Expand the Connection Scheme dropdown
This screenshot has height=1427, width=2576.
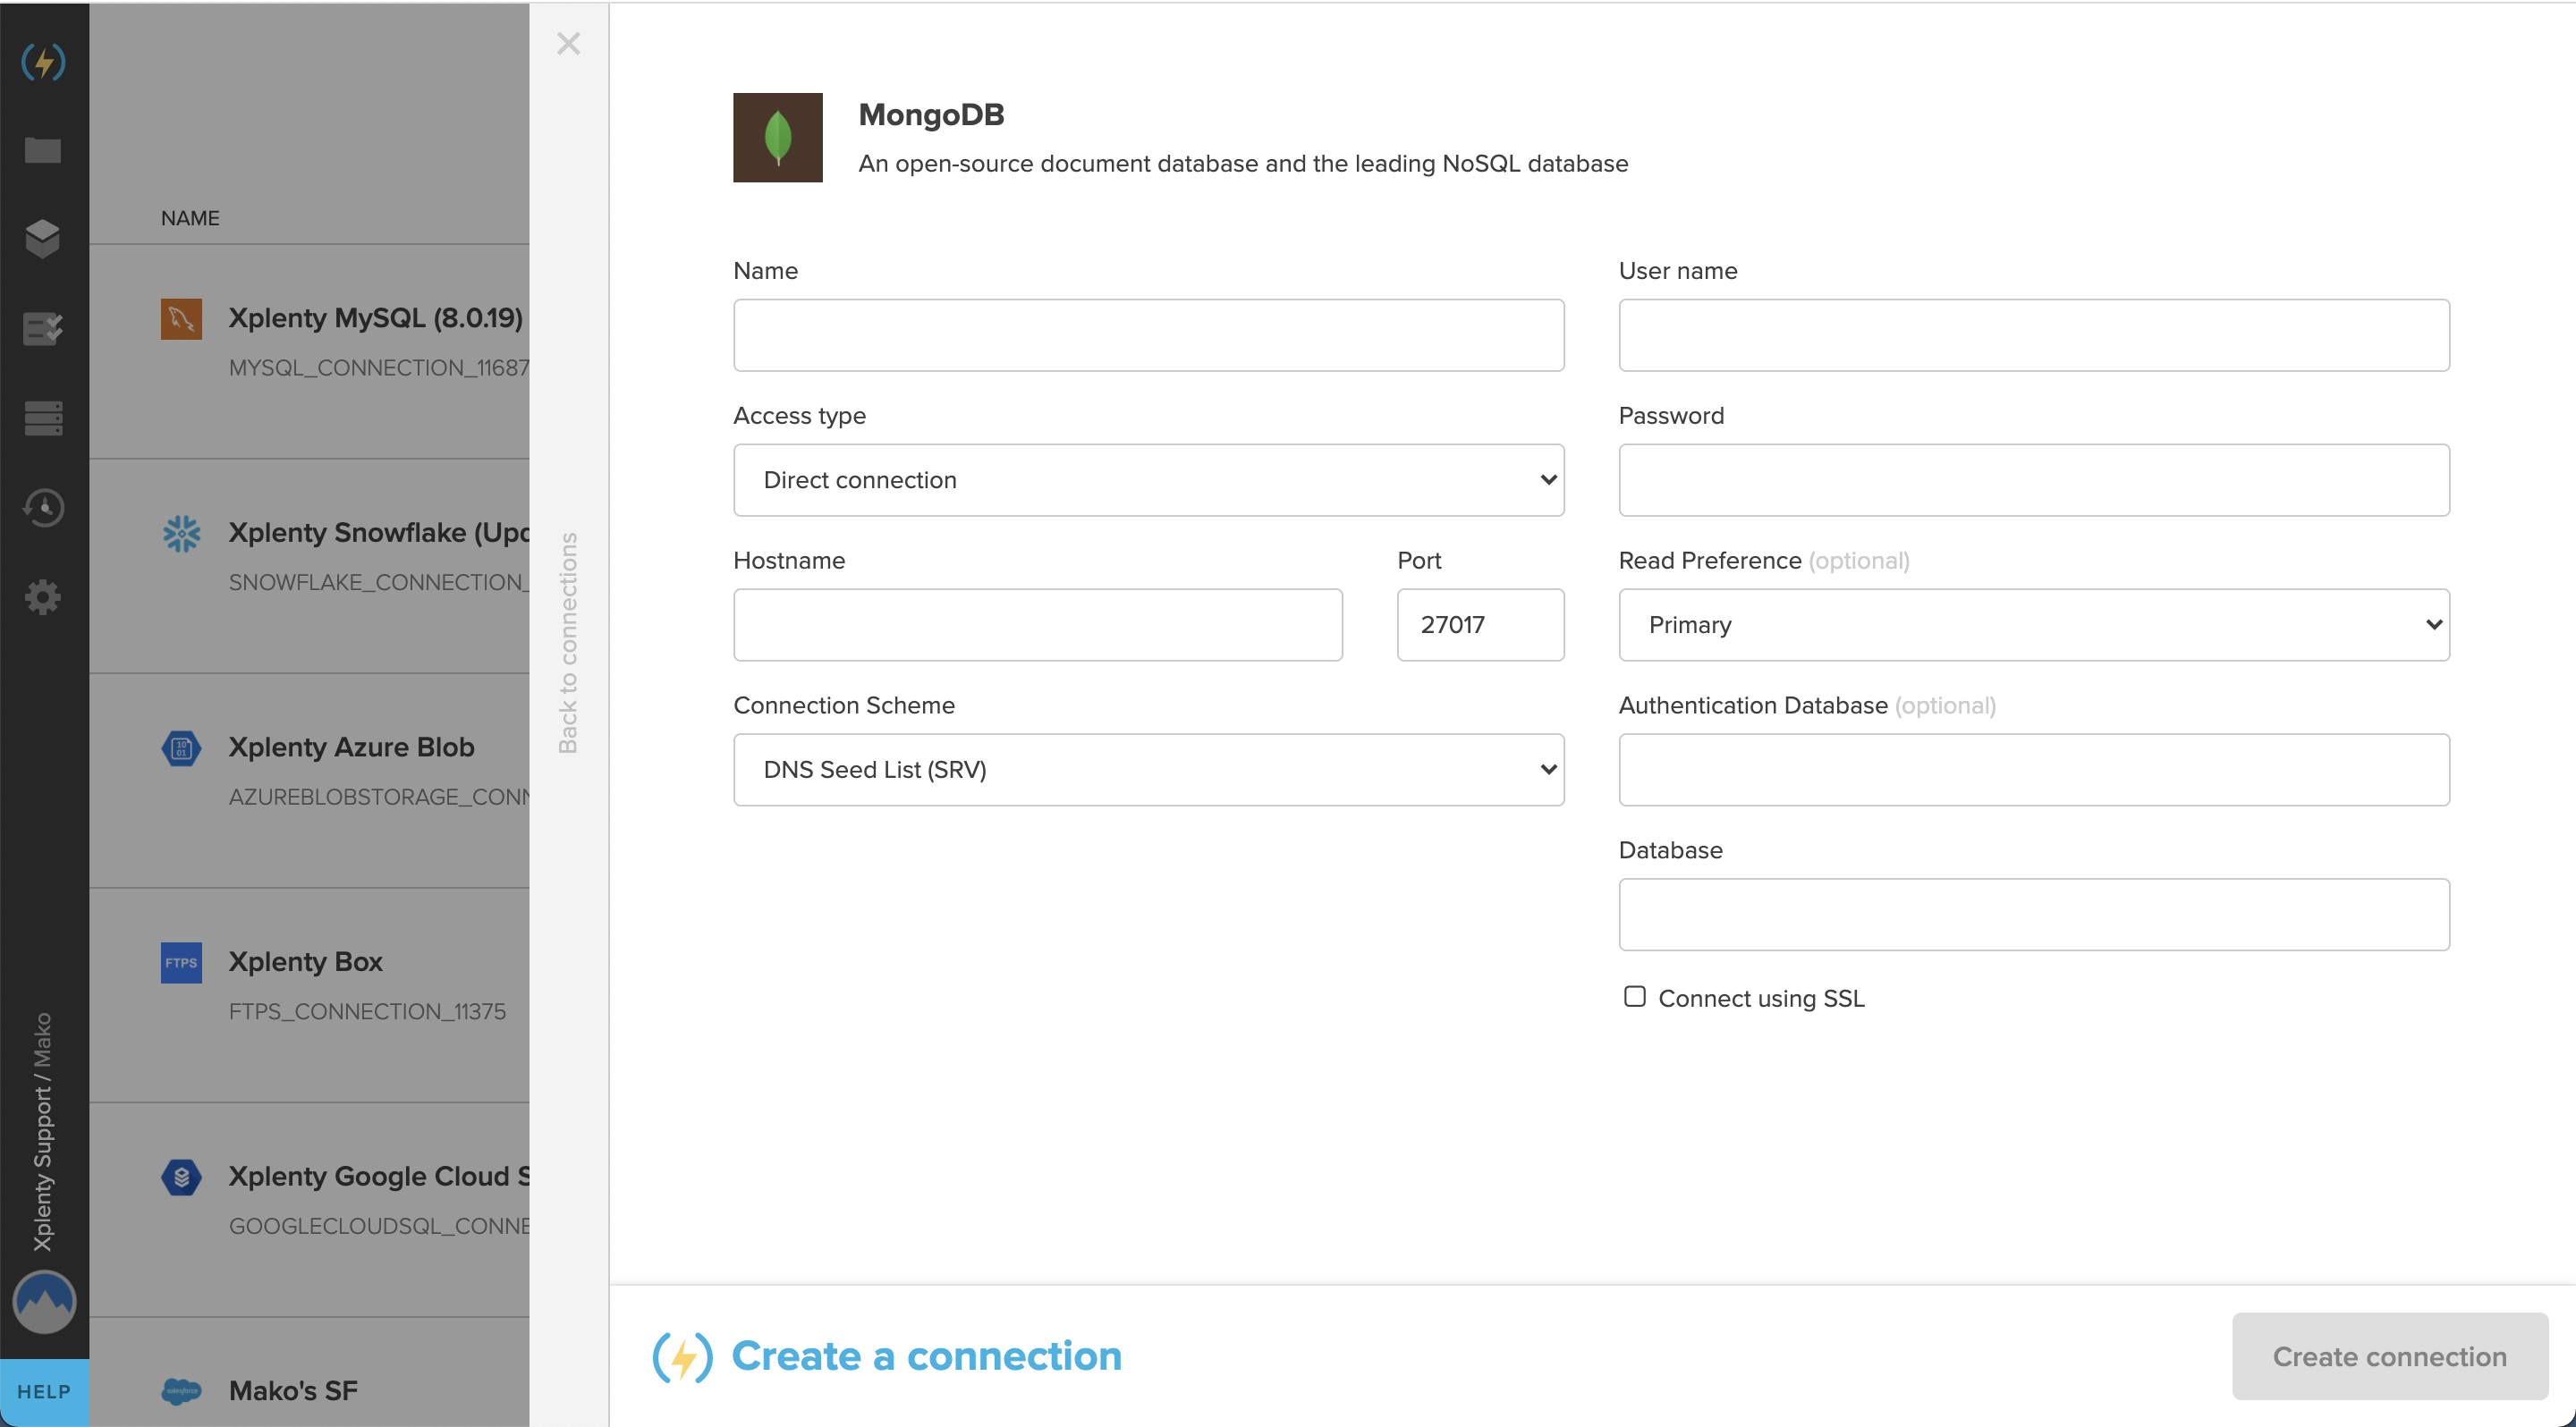[1148, 770]
